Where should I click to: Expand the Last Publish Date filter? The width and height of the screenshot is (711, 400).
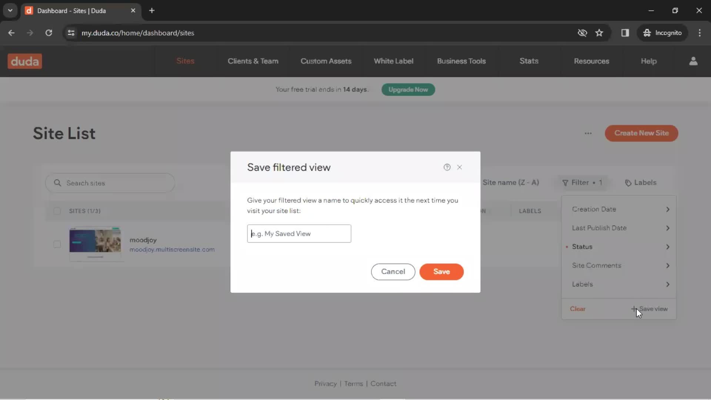click(x=619, y=228)
